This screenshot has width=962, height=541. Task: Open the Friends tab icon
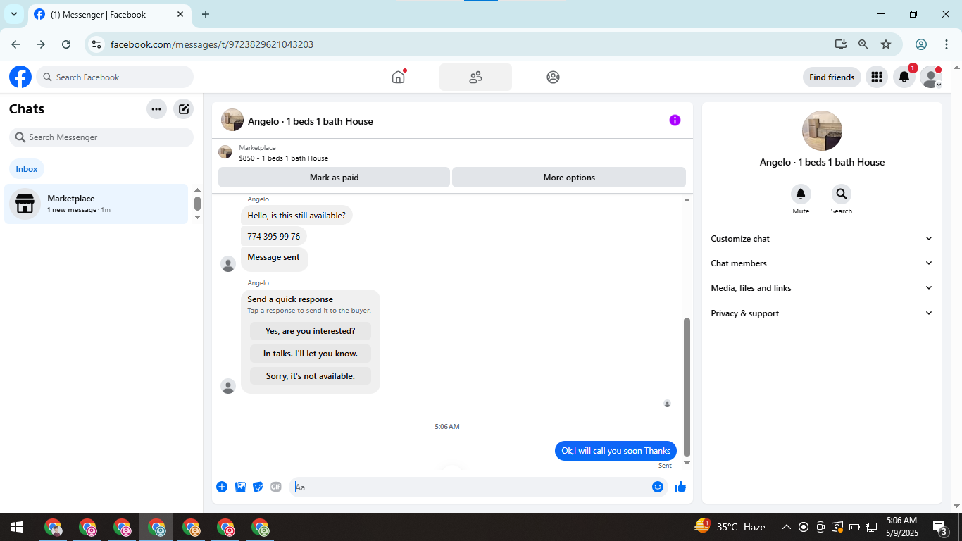[475, 77]
